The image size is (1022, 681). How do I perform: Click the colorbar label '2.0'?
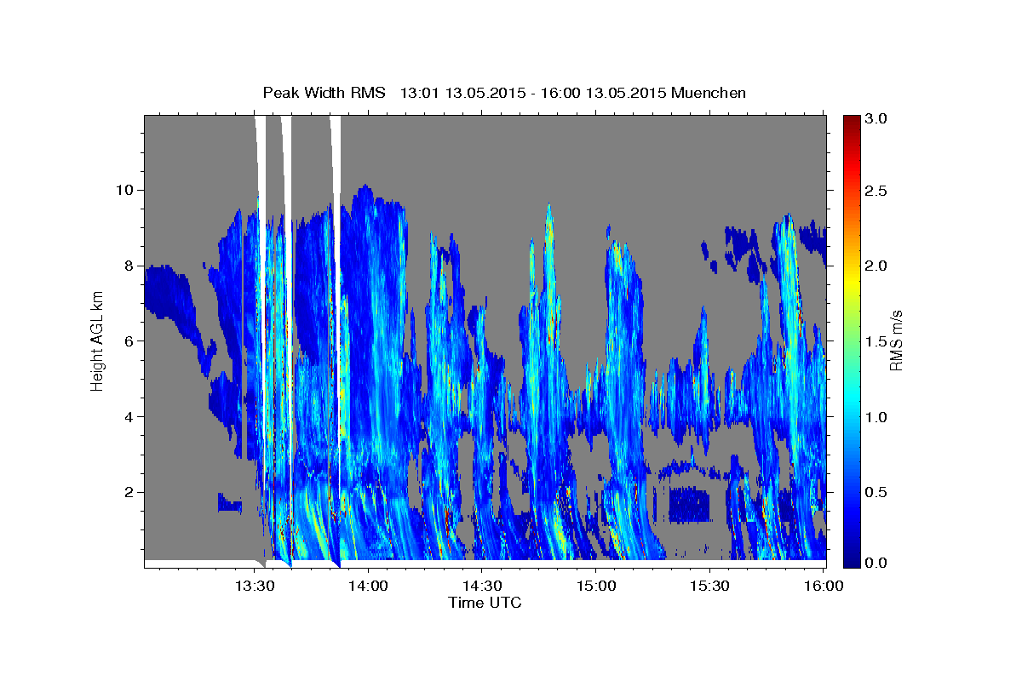[x=876, y=266]
